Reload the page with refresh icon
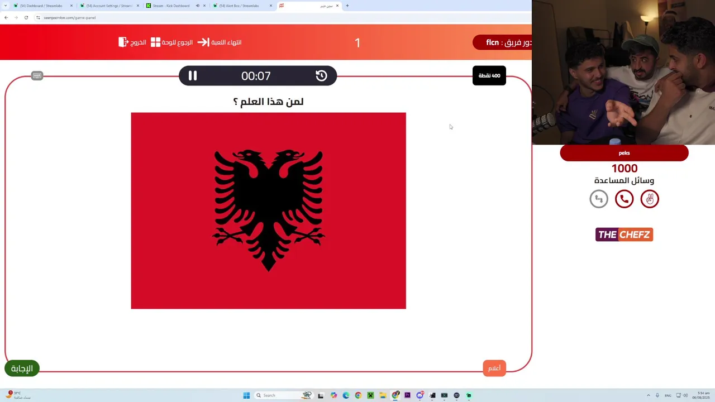 pyautogui.click(x=26, y=17)
